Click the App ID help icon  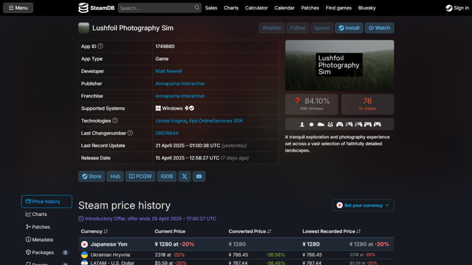point(100,46)
